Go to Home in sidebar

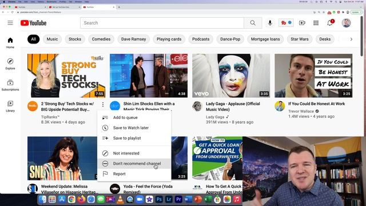coord(10,43)
